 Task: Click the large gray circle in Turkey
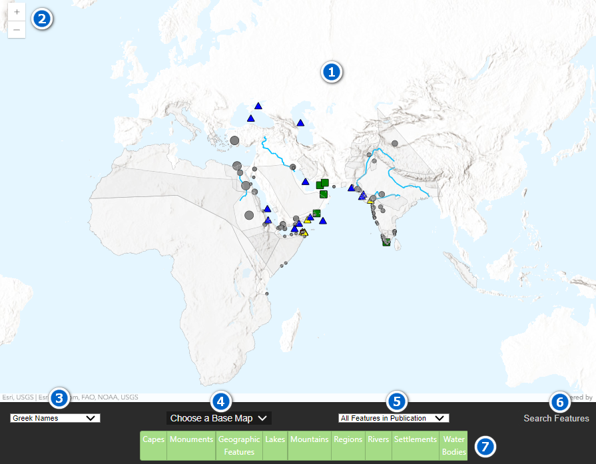[x=234, y=140]
